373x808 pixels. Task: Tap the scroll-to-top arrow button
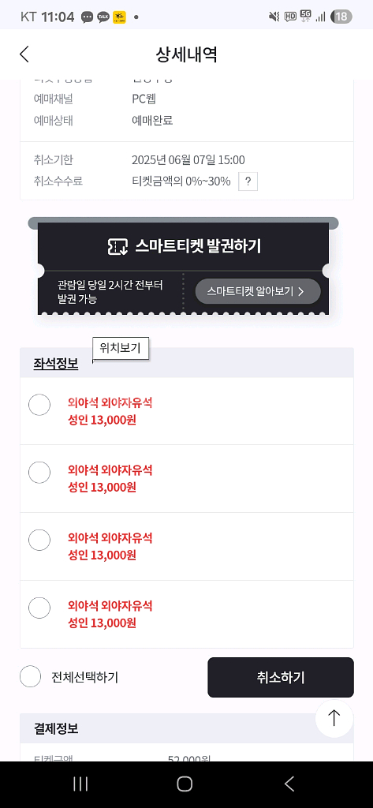[x=334, y=718]
